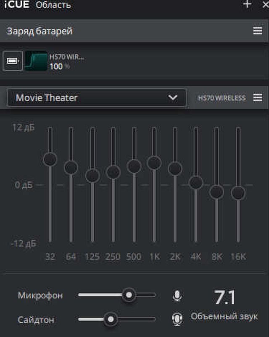Click the Объемный звук label
Viewport: 269px width, 337px height.
point(224,316)
